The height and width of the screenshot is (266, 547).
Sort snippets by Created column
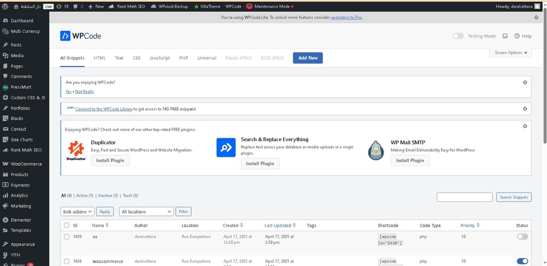pyautogui.click(x=233, y=225)
